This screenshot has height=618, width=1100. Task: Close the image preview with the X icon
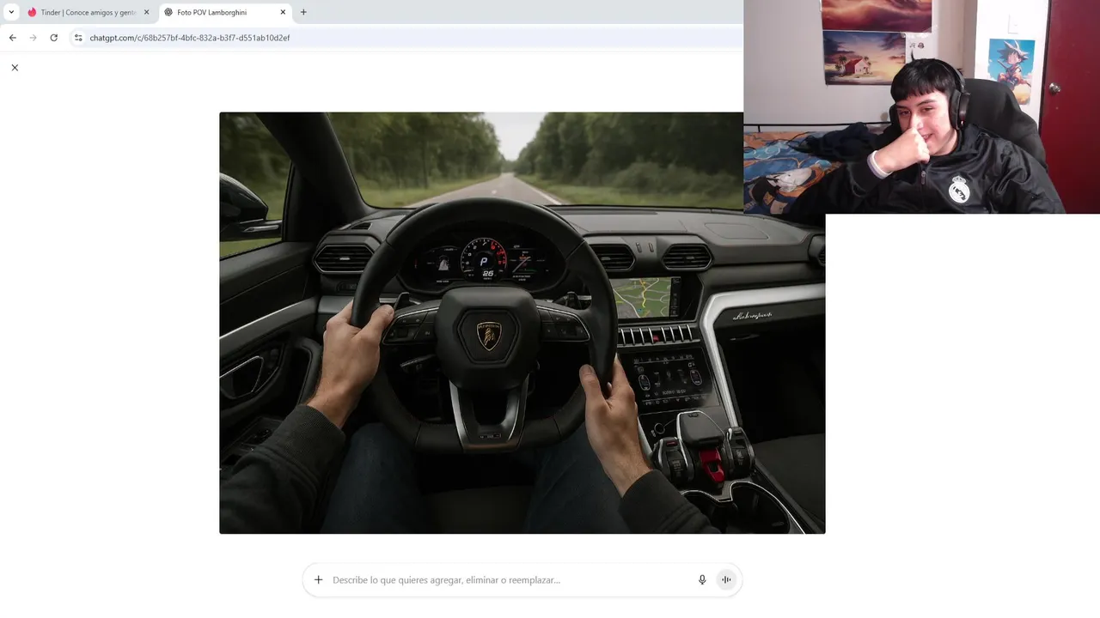pos(15,67)
